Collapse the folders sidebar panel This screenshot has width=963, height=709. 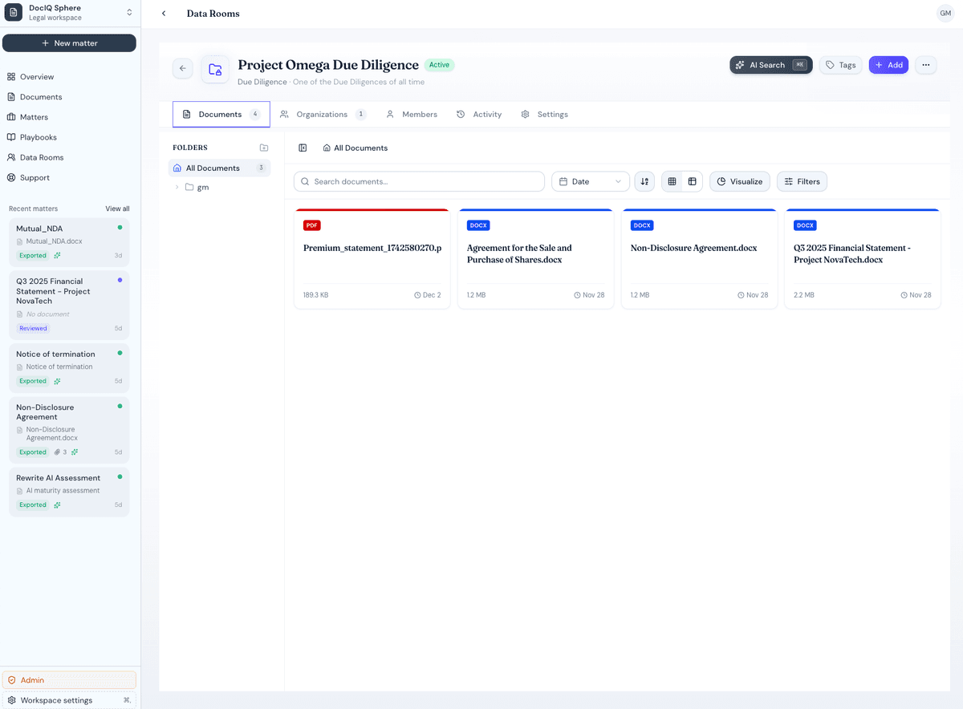(303, 148)
